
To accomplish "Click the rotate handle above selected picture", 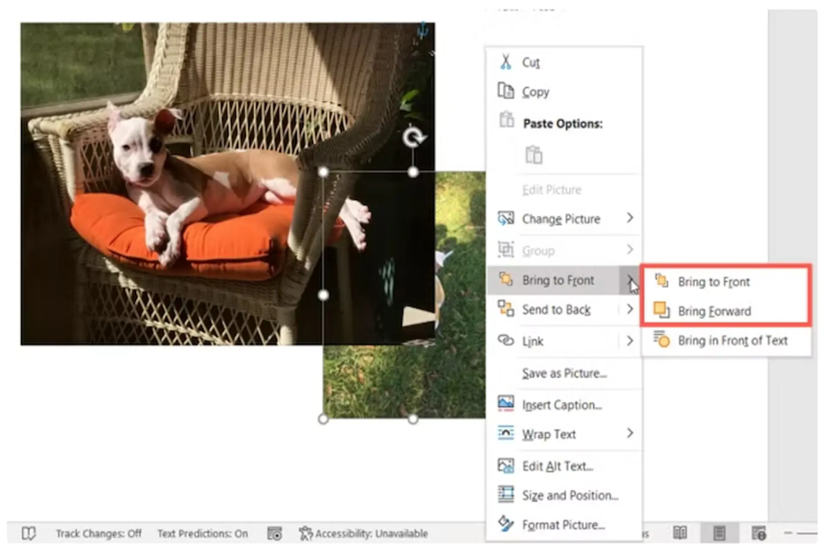I will pyautogui.click(x=414, y=138).
